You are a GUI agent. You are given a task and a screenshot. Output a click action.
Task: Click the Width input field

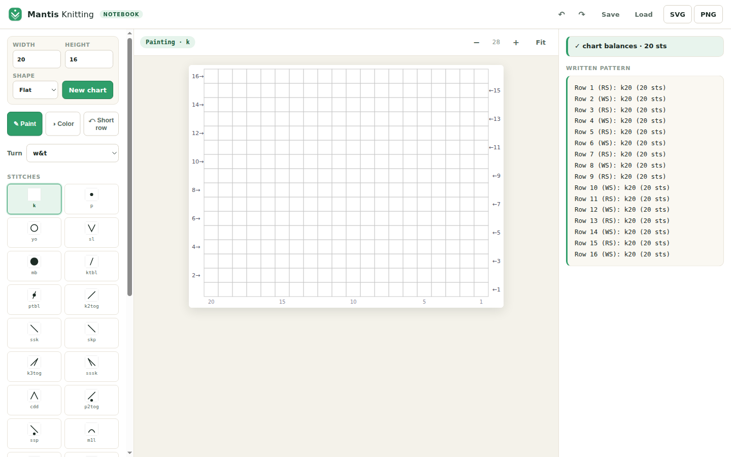[x=37, y=59]
